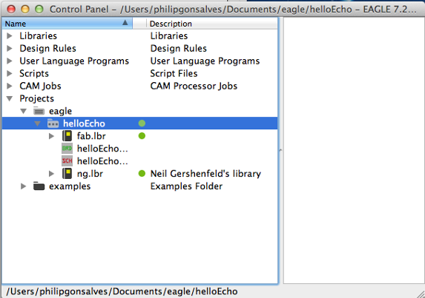Expand the ng.lbr library node
Screen dimensions: 425x298
[x=51, y=174]
